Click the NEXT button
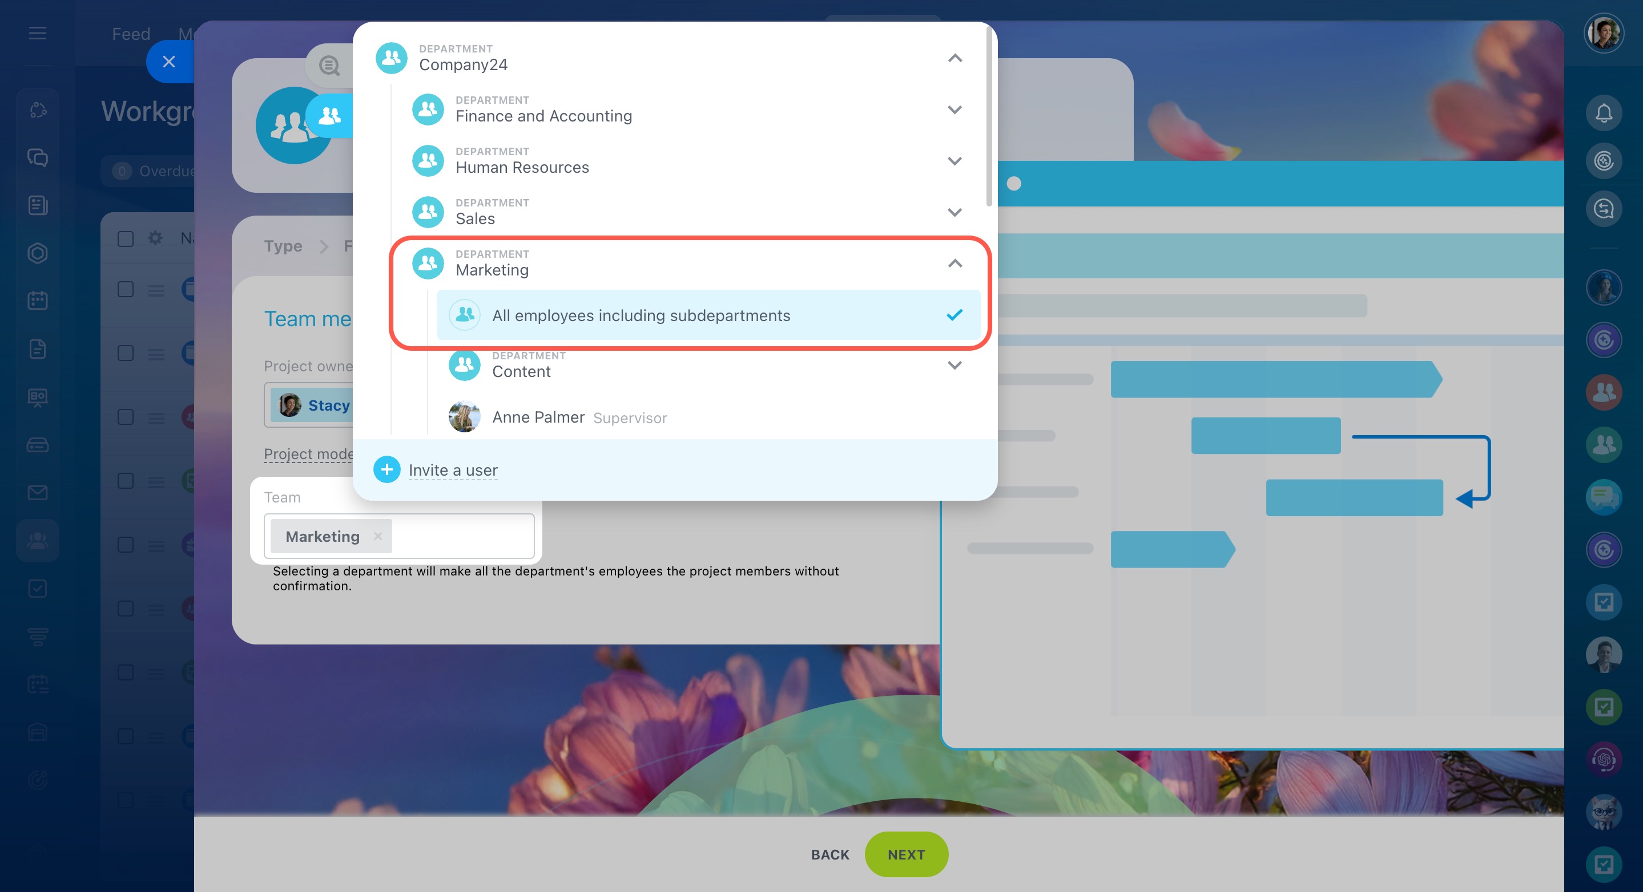1643x892 pixels. pyautogui.click(x=905, y=854)
